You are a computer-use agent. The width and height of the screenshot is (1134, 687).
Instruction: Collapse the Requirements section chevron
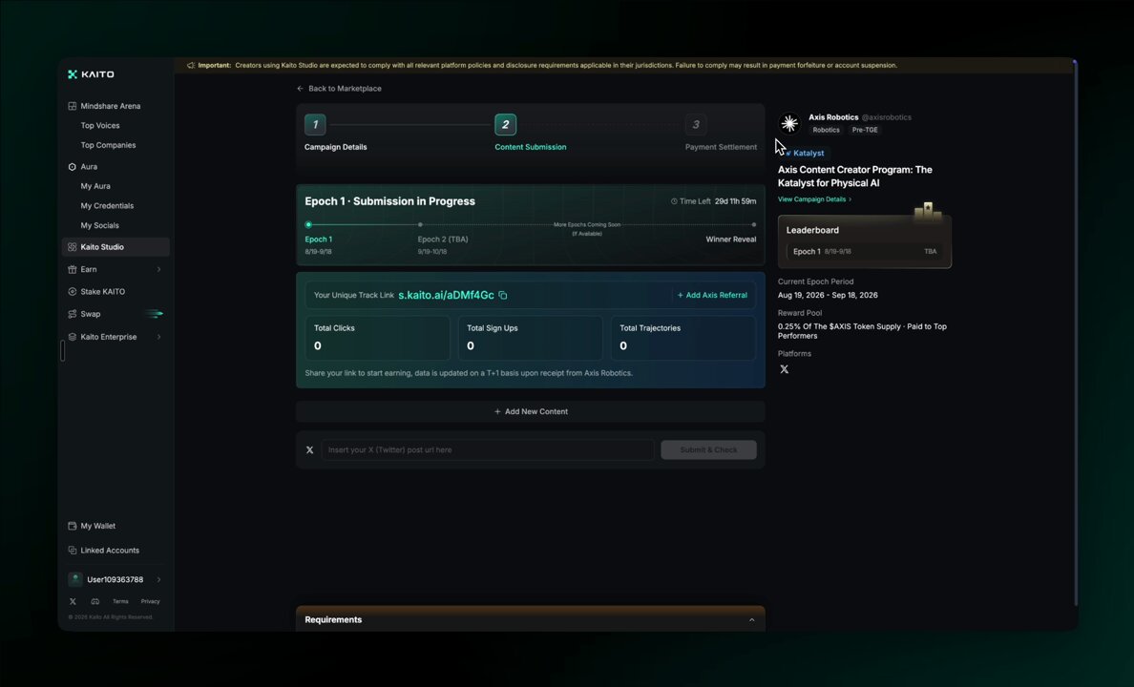pos(751,620)
